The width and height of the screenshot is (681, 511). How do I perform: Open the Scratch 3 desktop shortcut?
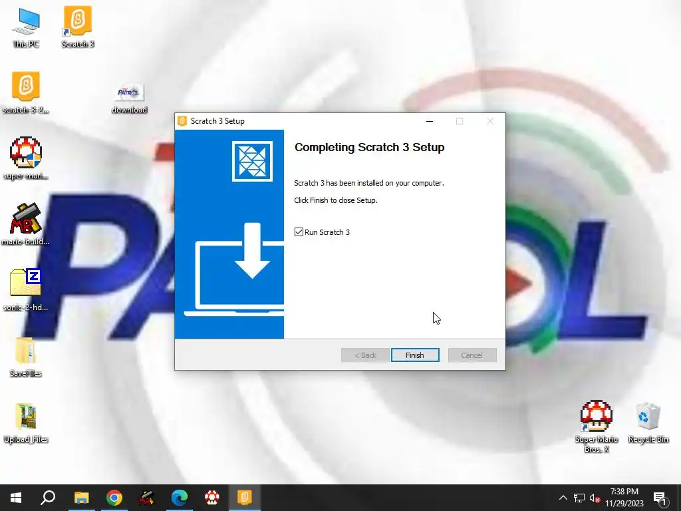tap(78, 27)
